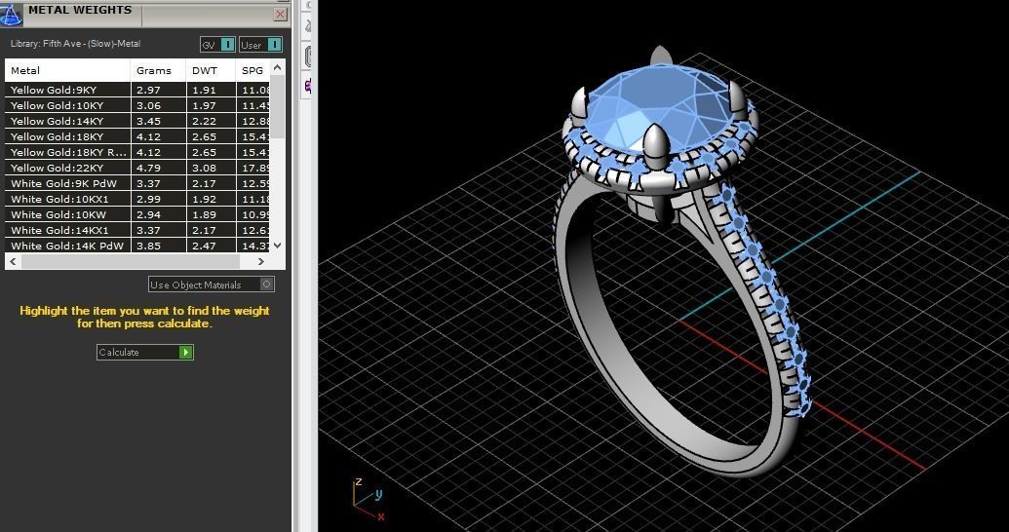Screen dimensions: 1009x532
Task: Select the White Gold:10KX1 row
Action: (137, 199)
